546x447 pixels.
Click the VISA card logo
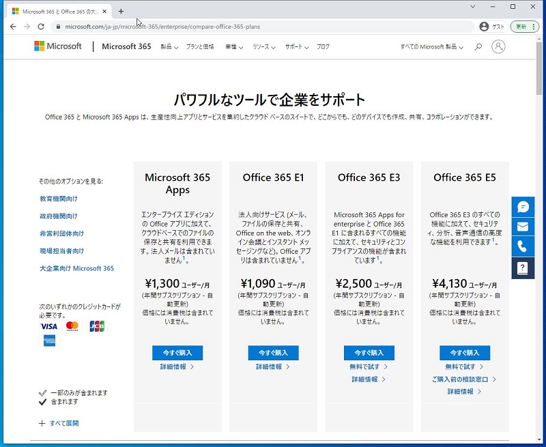coord(48,326)
